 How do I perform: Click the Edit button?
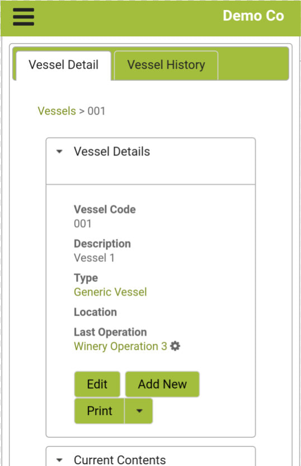click(97, 384)
